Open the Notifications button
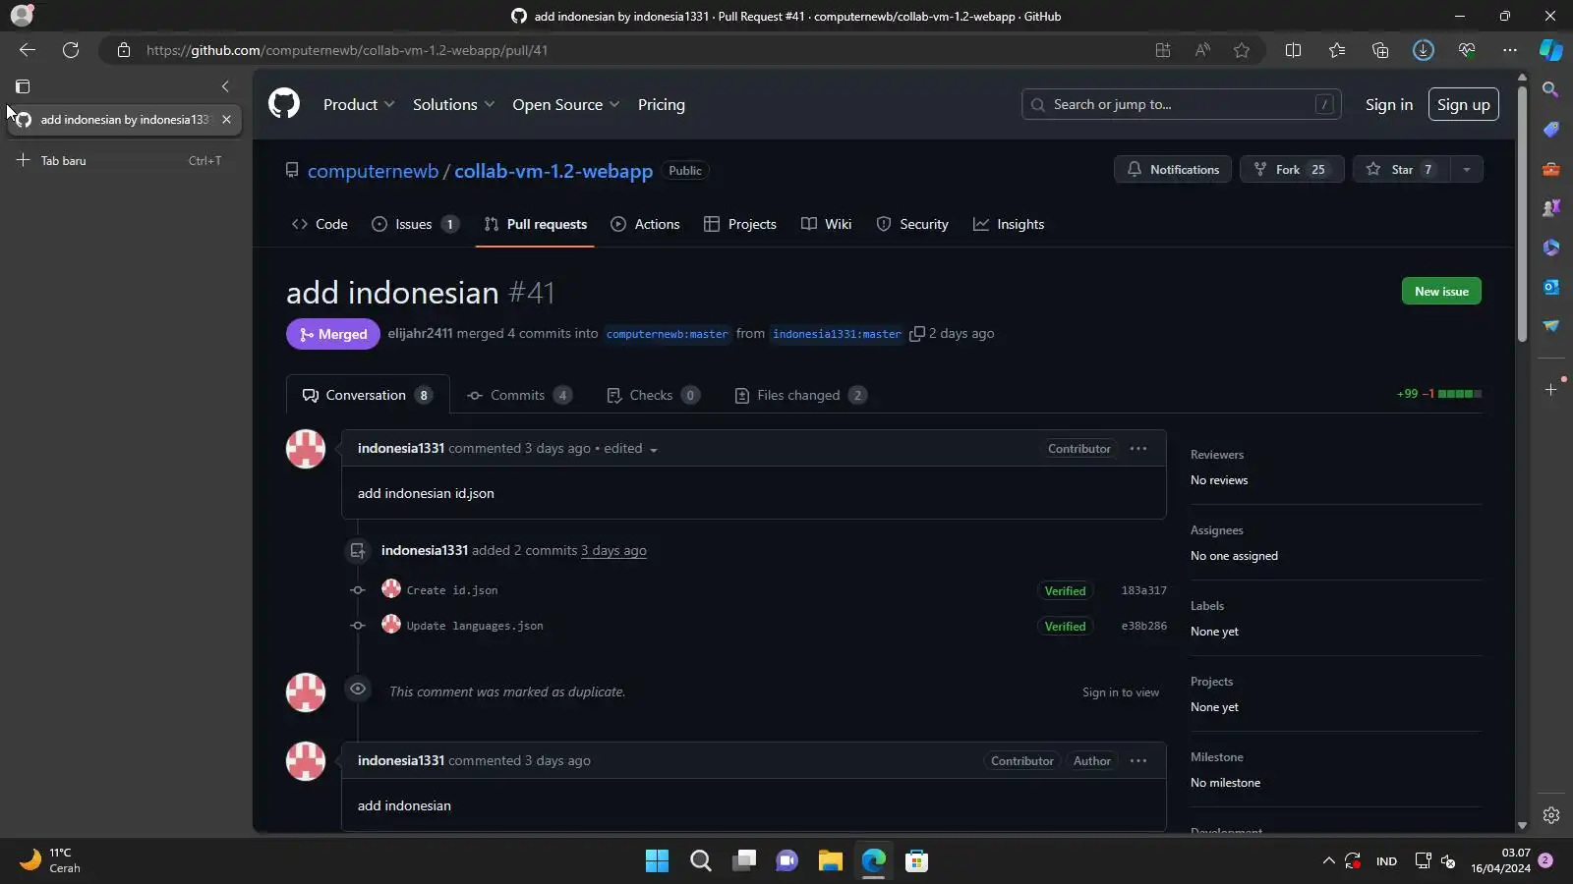The height and width of the screenshot is (884, 1573). [1172, 170]
